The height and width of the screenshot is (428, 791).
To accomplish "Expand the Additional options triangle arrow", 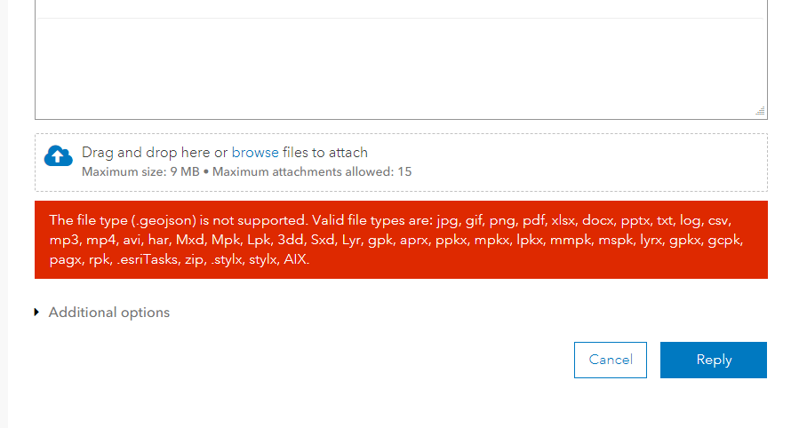I will (36, 313).
